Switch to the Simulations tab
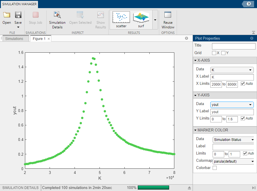 coord(15,38)
